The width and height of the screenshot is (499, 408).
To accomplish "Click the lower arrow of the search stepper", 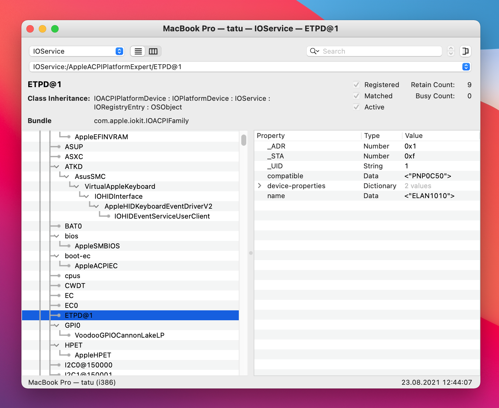I will point(451,54).
